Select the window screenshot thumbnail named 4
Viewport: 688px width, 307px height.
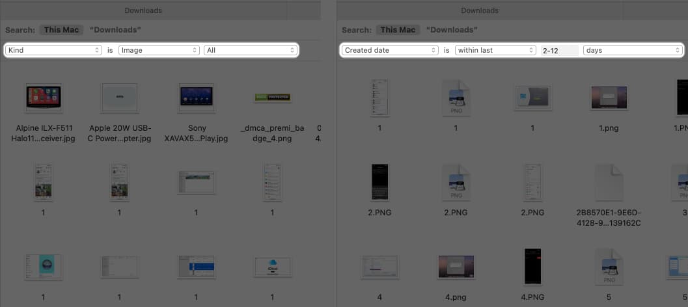[x=379, y=266]
